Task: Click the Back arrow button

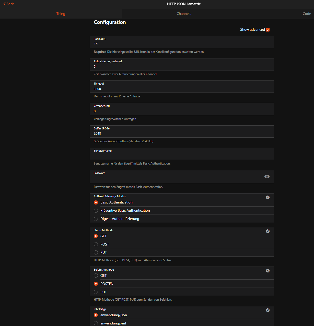Action: coord(9,4)
